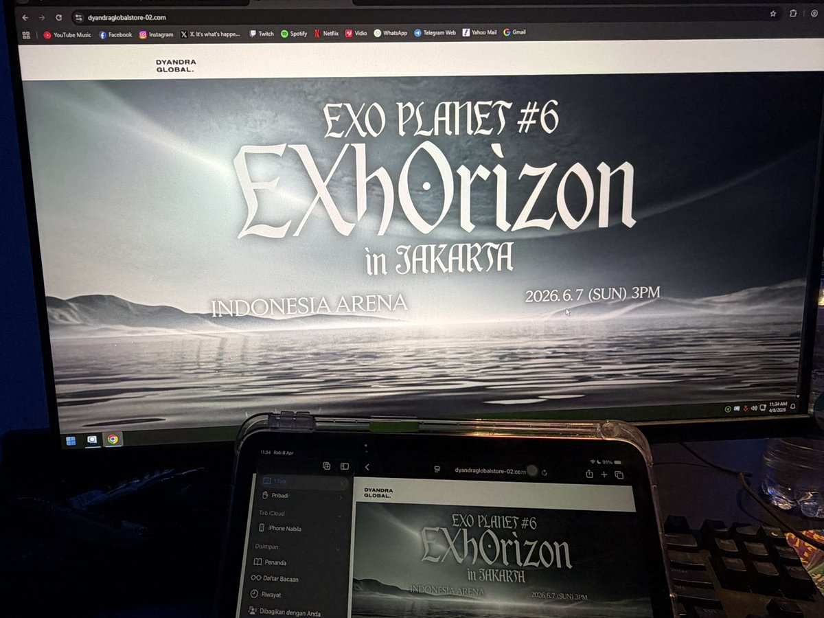Viewport: 824px width, 618px height.
Task: Select the Pribadi tab group
Action: point(275,495)
